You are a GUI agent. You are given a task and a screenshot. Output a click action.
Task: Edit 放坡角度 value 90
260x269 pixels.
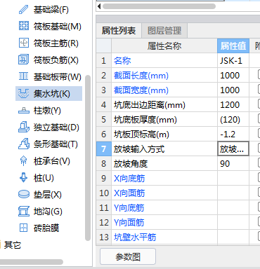[x=233, y=164]
